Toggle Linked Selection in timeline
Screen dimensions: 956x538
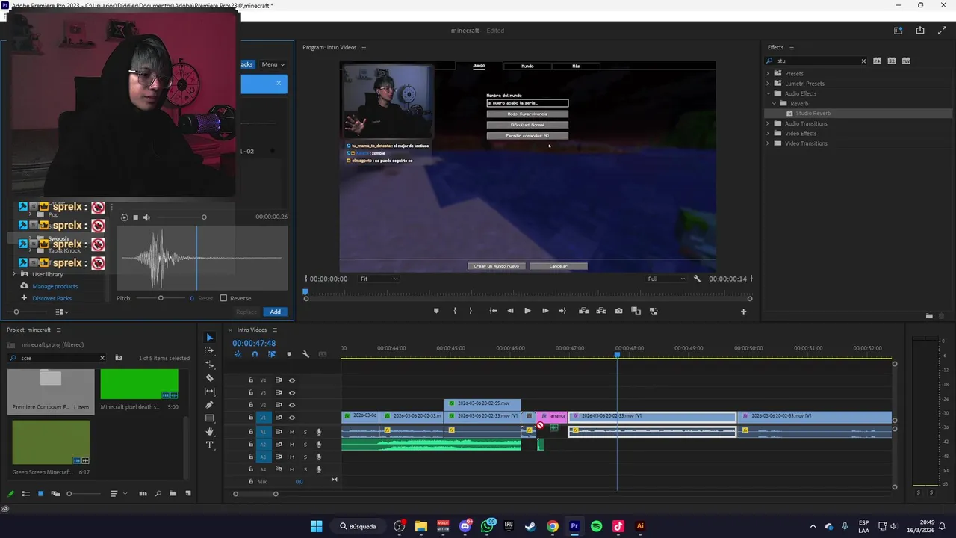point(271,354)
